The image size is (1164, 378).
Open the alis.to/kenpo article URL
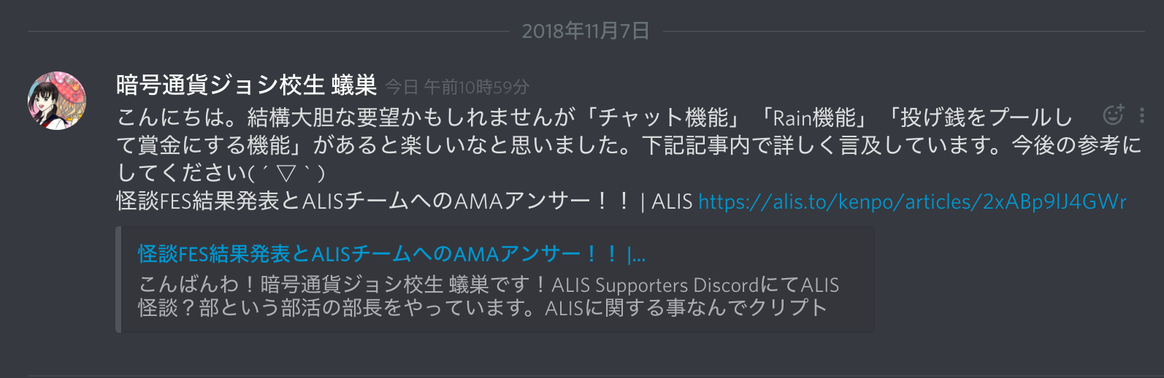tap(912, 201)
